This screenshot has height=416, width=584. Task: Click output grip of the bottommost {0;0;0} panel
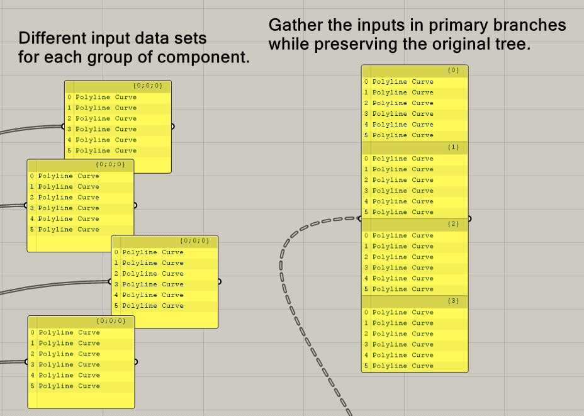135,362
